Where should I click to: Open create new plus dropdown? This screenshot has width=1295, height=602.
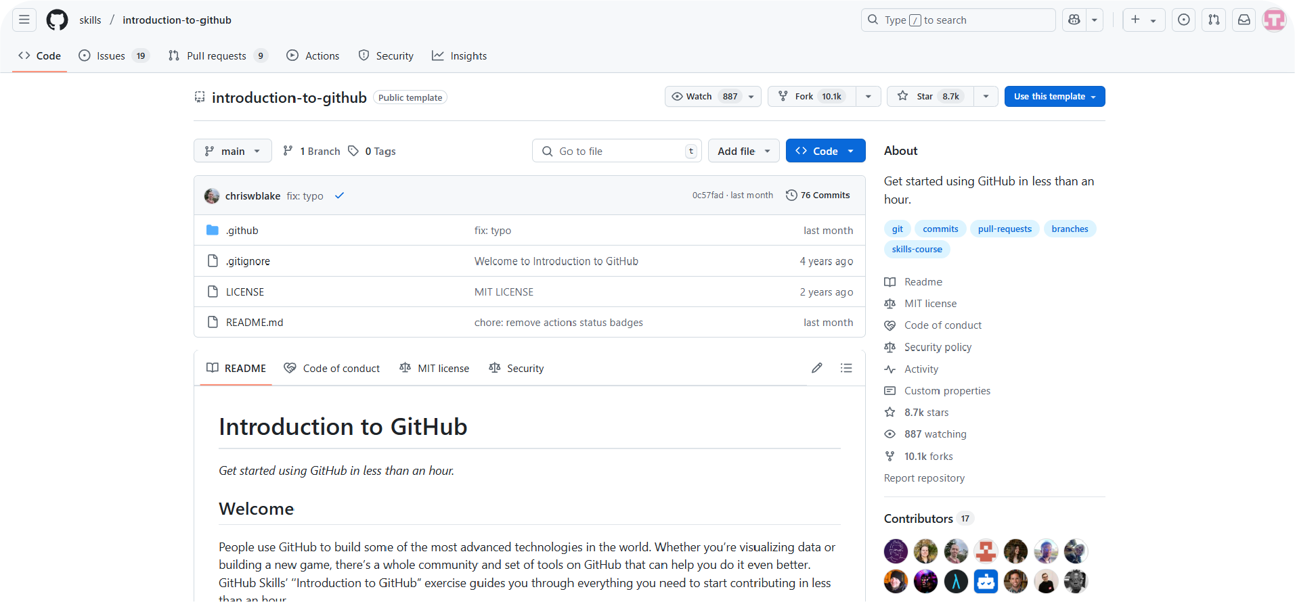1143,20
